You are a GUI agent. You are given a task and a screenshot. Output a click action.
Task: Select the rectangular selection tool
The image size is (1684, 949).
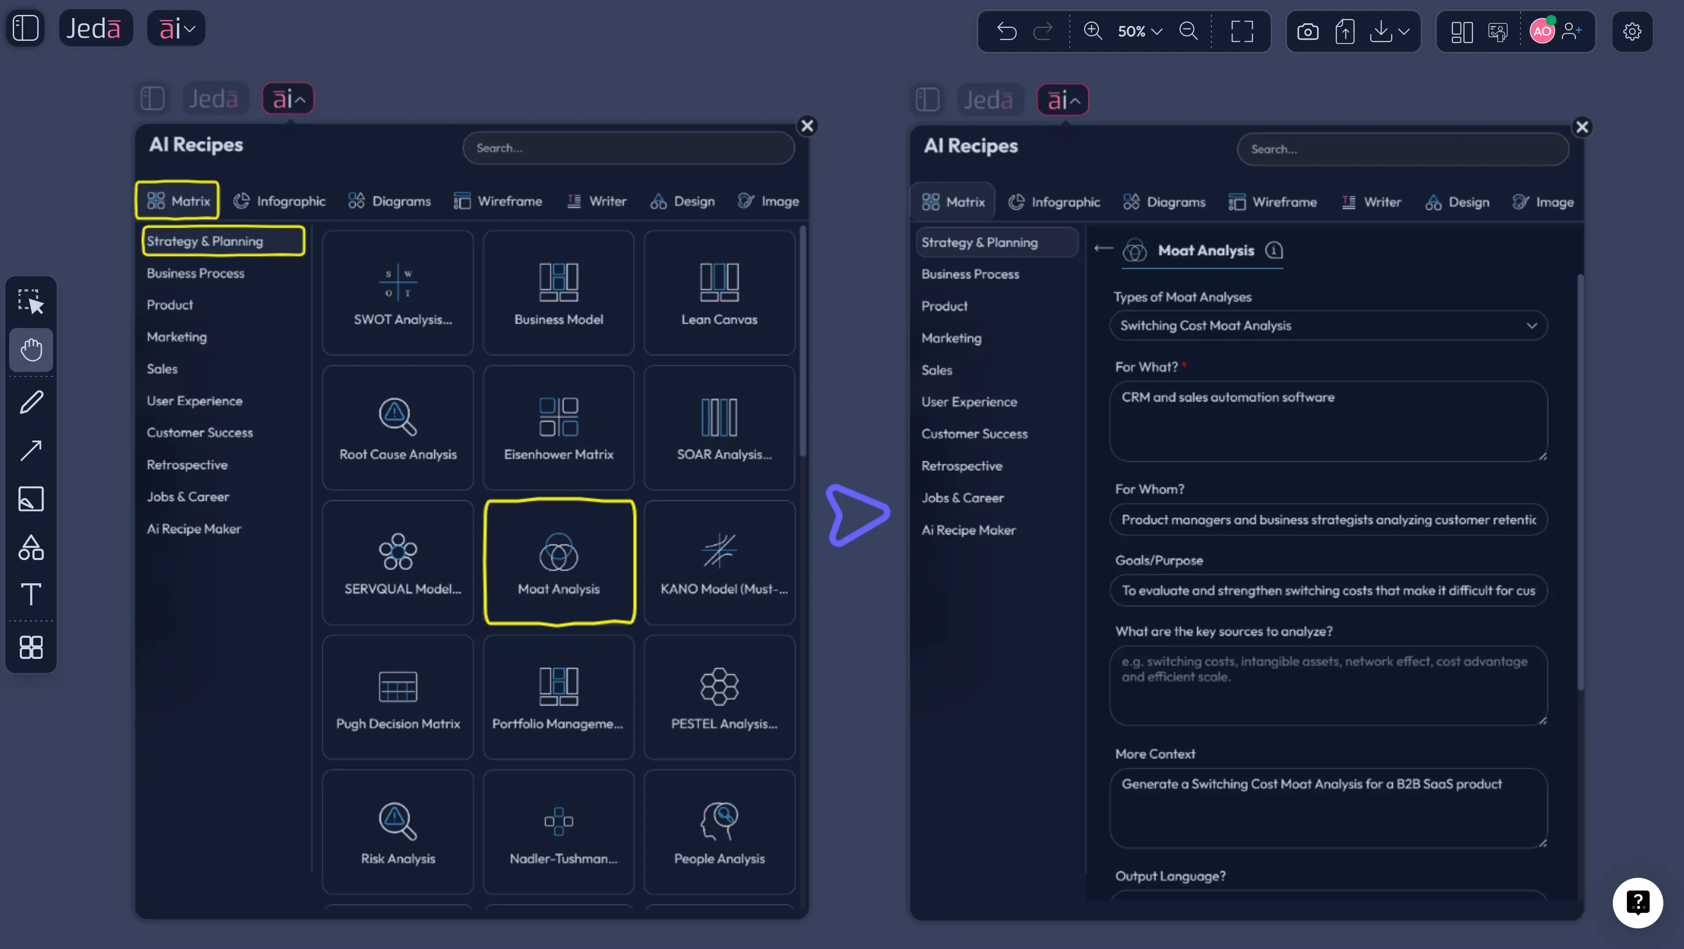pyautogui.click(x=31, y=301)
